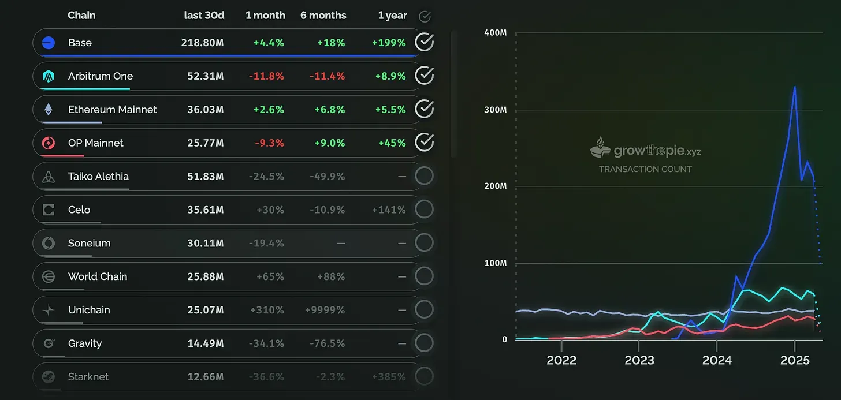Check the World Chain row checkbox
Viewport: 841px width, 400px height.
point(425,276)
